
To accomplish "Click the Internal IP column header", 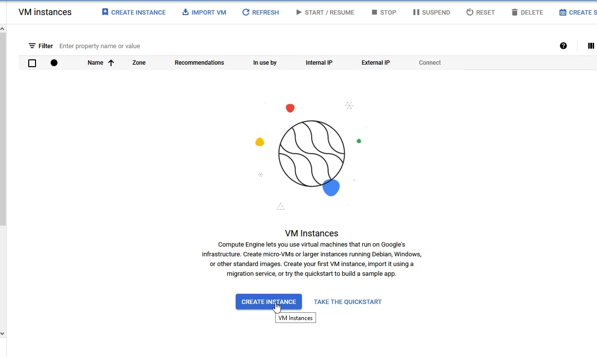I will 319,63.
